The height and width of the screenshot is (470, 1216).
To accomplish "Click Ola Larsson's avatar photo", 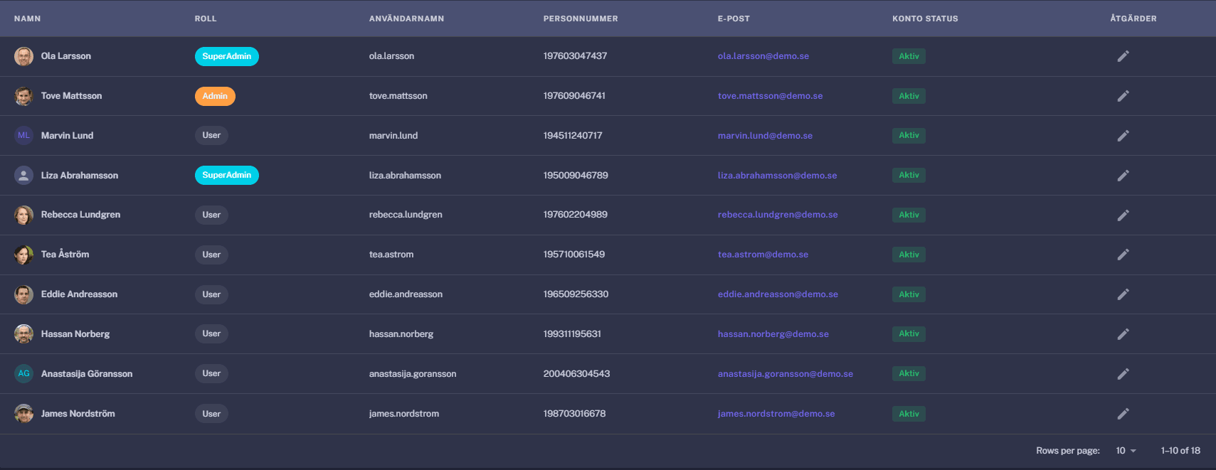I will tap(23, 56).
